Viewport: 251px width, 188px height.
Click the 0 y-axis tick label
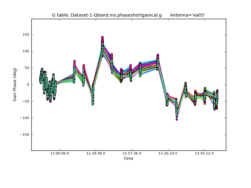click(x=28, y=85)
